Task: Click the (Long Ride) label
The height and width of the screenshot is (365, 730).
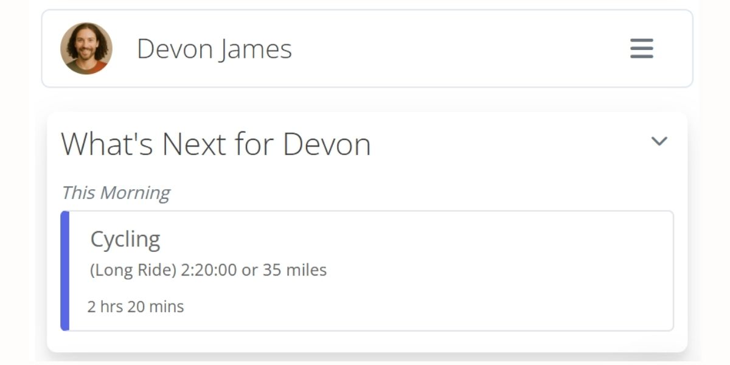Action: (133, 270)
